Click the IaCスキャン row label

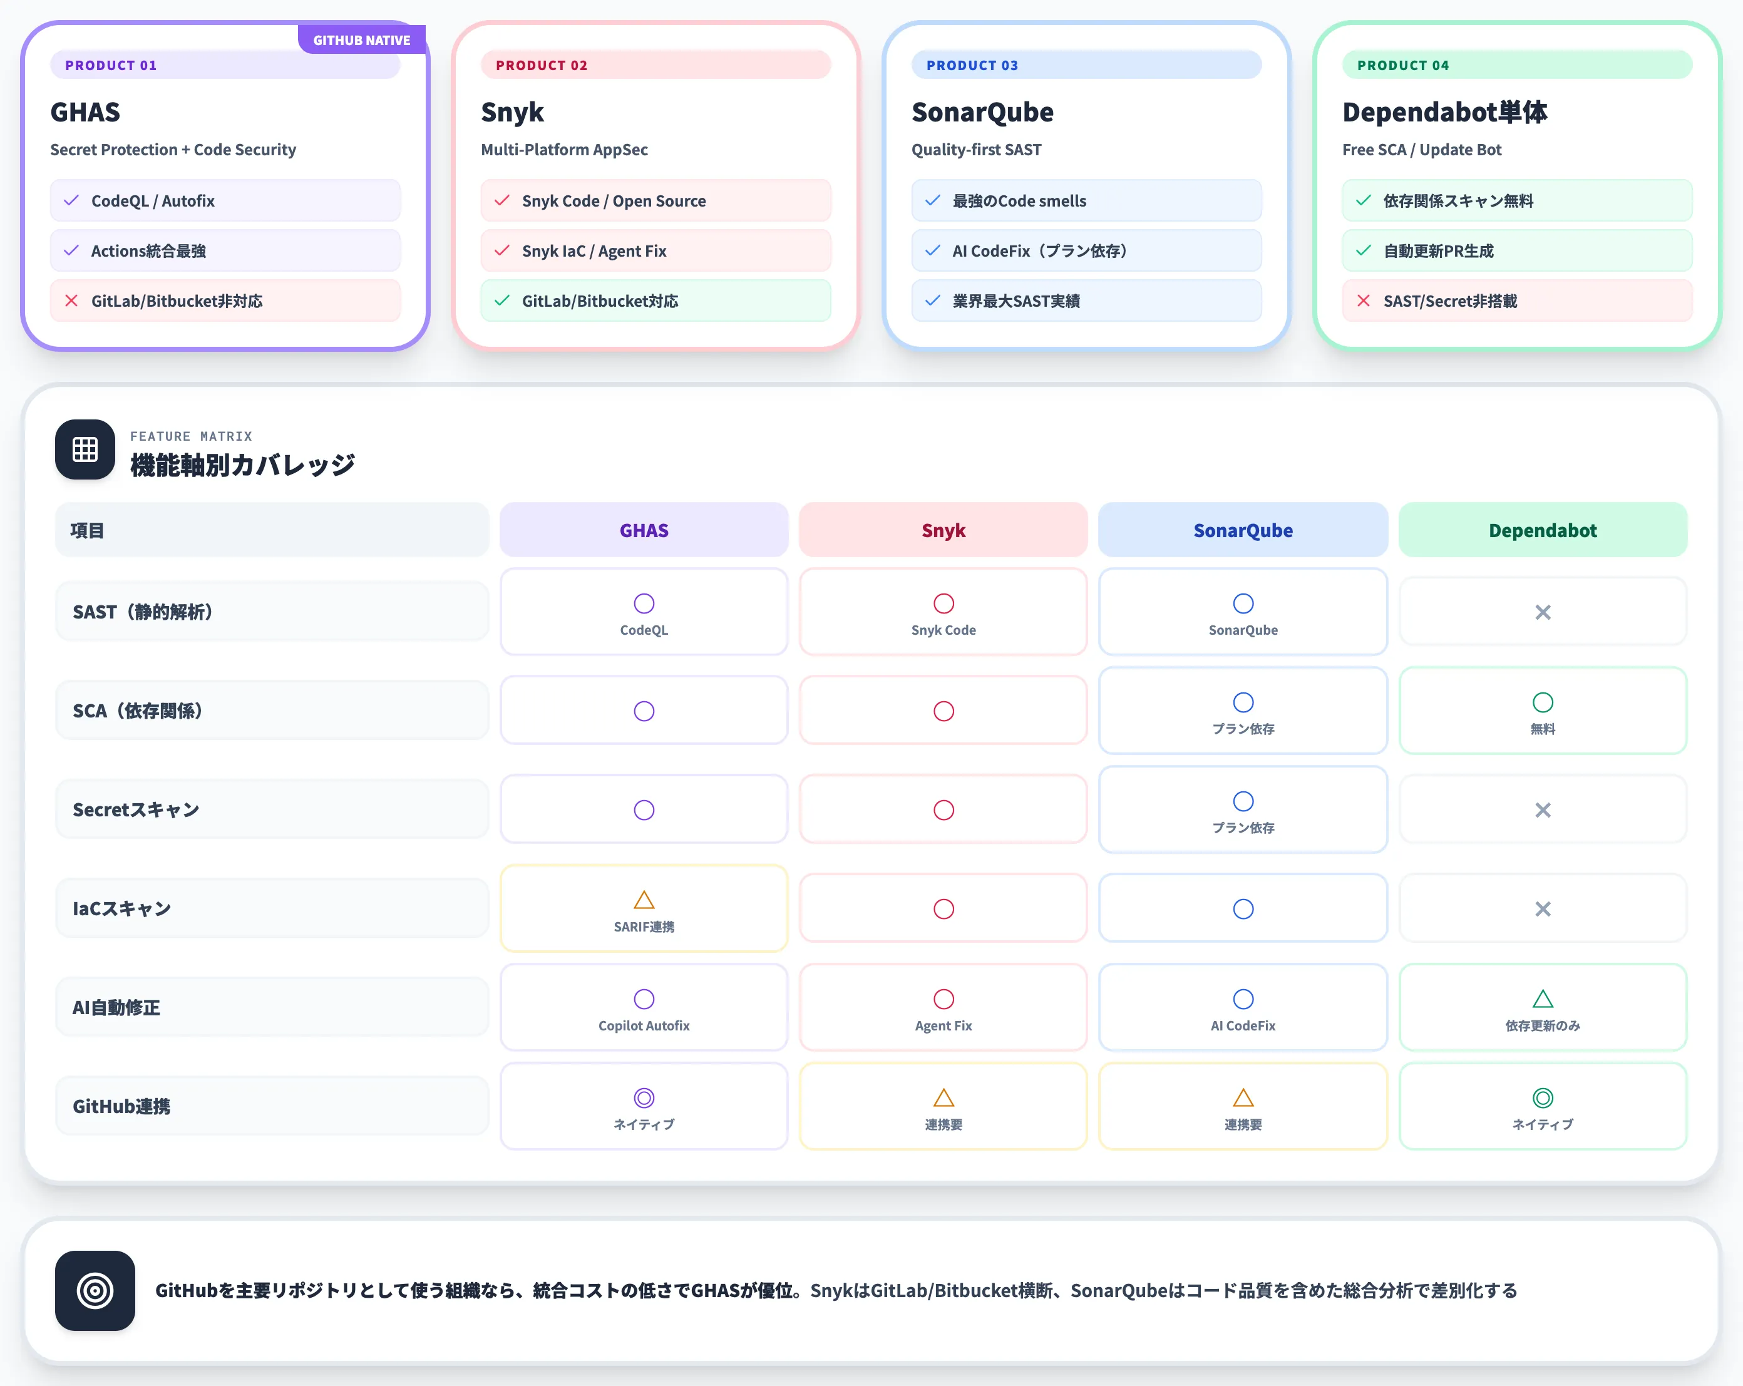click(272, 908)
